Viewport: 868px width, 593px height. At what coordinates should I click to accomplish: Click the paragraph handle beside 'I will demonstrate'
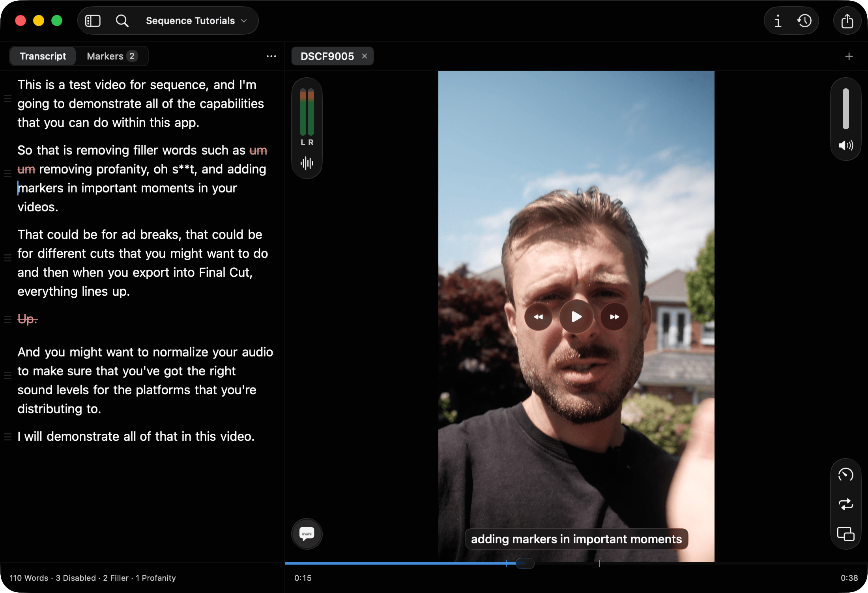7,437
